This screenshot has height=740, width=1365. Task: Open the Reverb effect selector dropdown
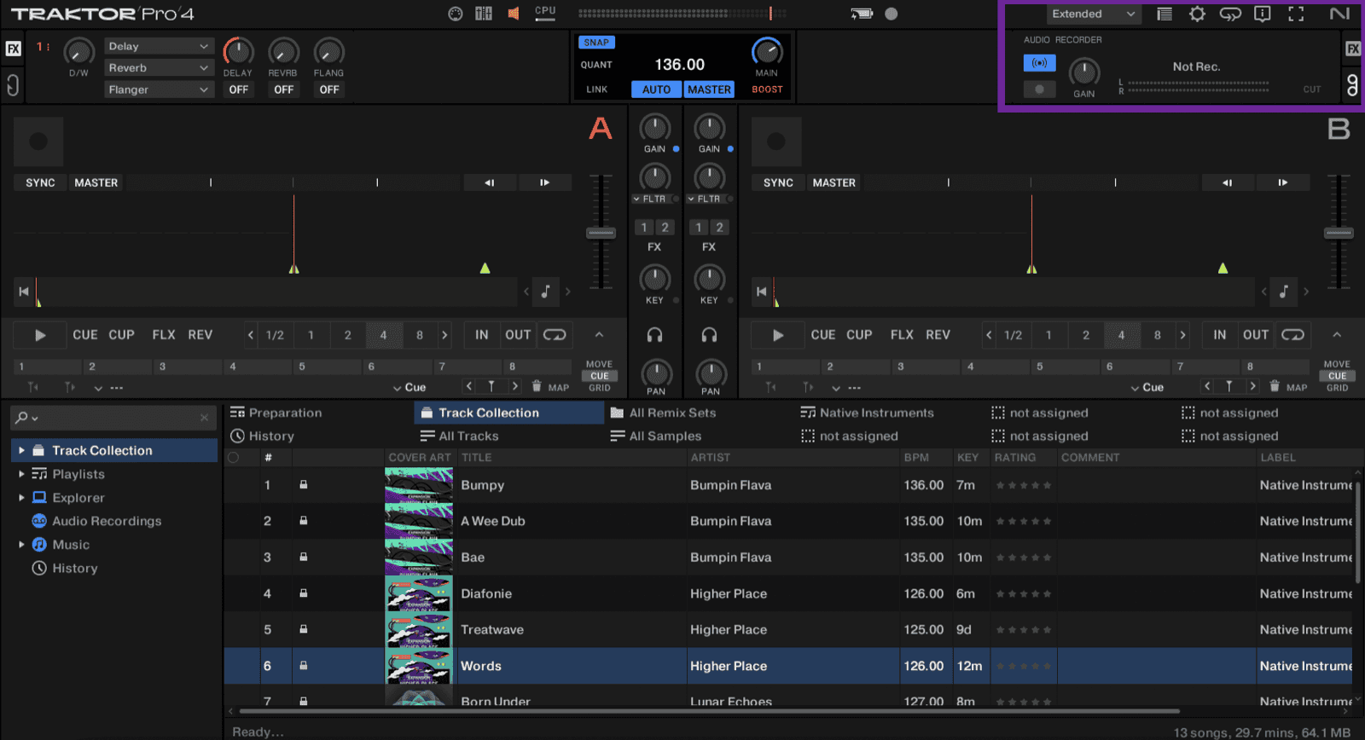(159, 67)
